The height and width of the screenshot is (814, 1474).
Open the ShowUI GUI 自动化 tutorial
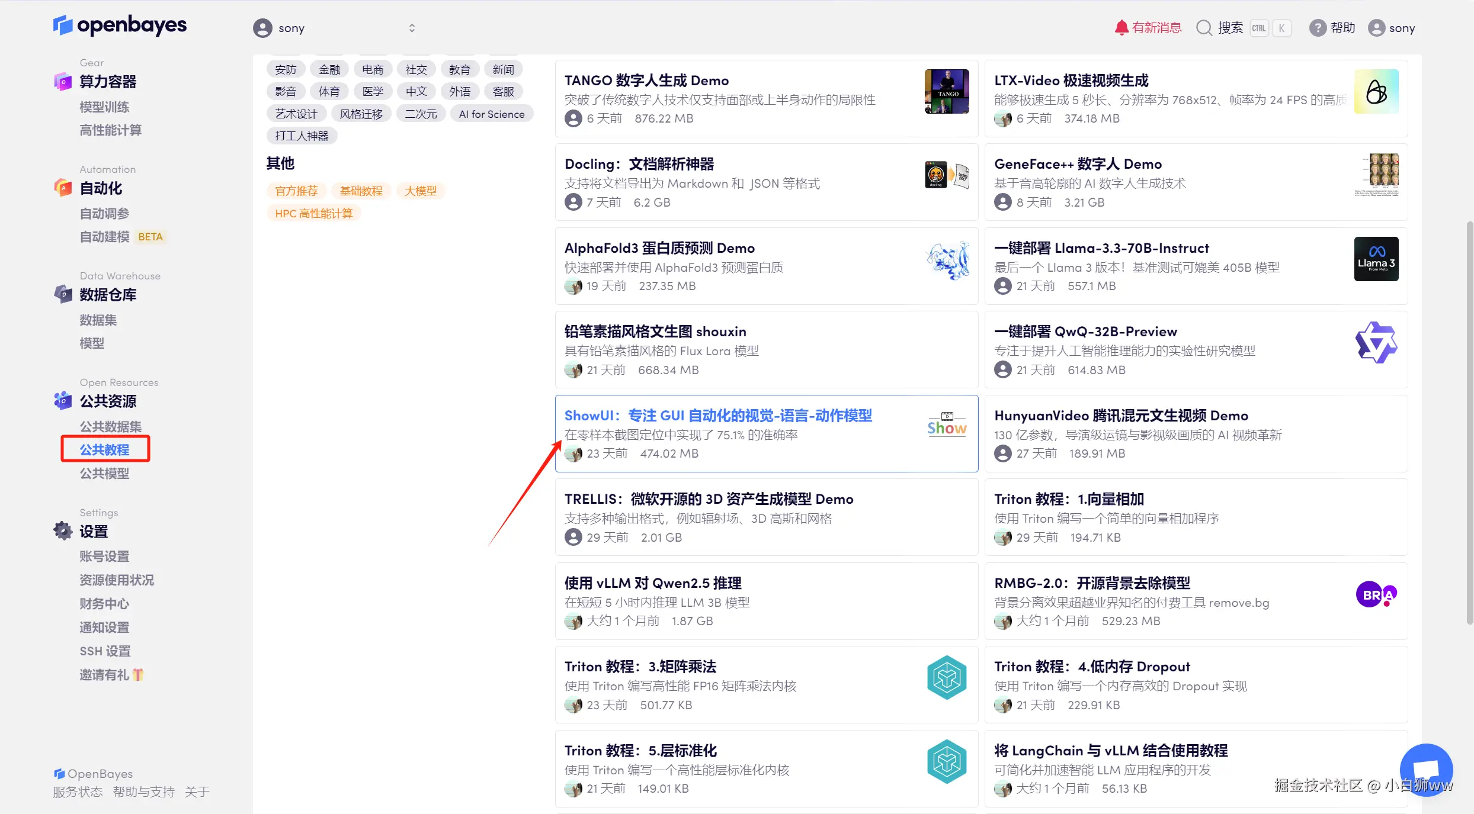(718, 416)
